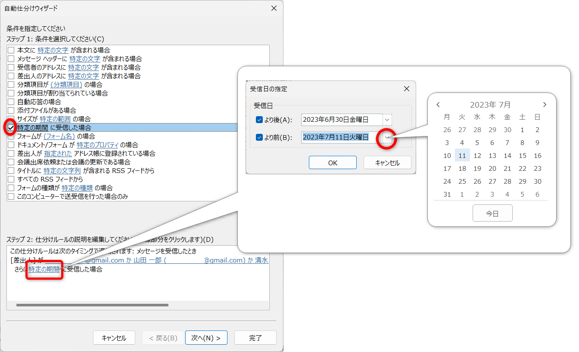Expand the より前(B) date picker dropdown

(387, 137)
